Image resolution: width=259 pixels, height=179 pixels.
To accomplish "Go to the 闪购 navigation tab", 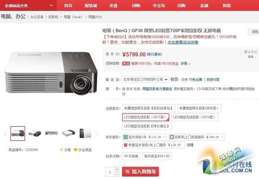I will pyautogui.click(x=181, y=5).
